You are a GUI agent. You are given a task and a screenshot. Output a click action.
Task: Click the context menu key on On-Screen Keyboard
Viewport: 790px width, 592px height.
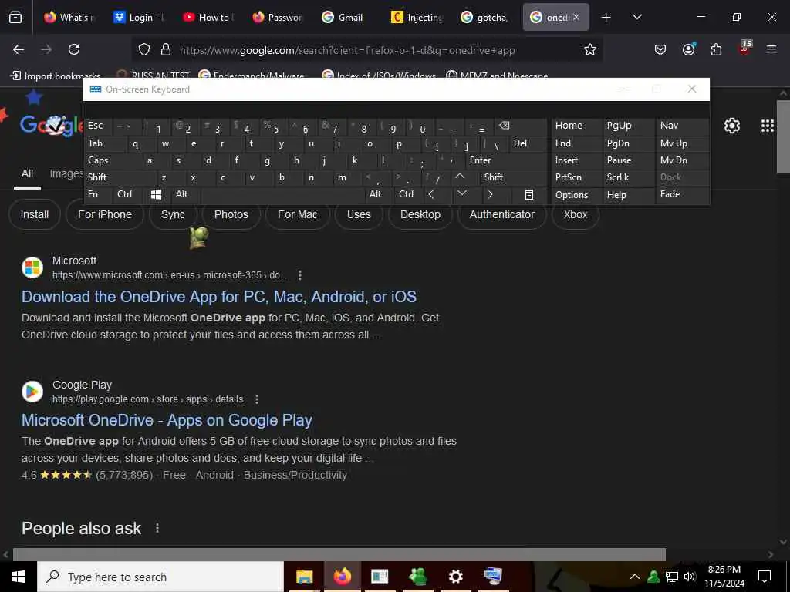529,195
